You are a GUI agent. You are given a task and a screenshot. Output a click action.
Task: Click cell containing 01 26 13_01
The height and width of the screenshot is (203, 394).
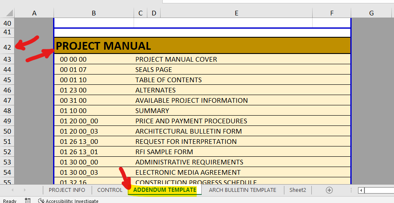tap(94, 152)
